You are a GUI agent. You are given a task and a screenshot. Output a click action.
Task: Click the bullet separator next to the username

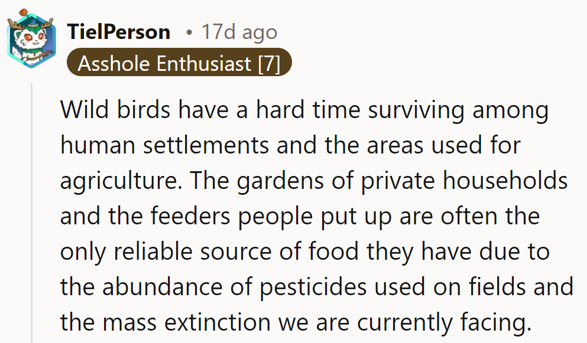(x=190, y=32)
